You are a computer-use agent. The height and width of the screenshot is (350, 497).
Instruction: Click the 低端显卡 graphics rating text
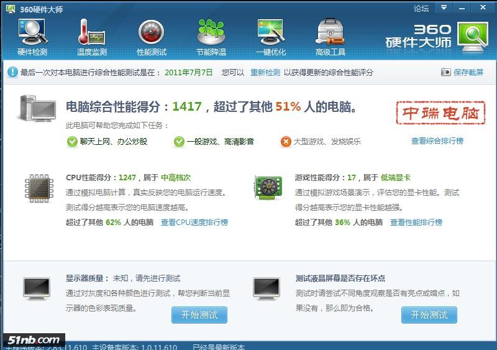tap(396, 178)
